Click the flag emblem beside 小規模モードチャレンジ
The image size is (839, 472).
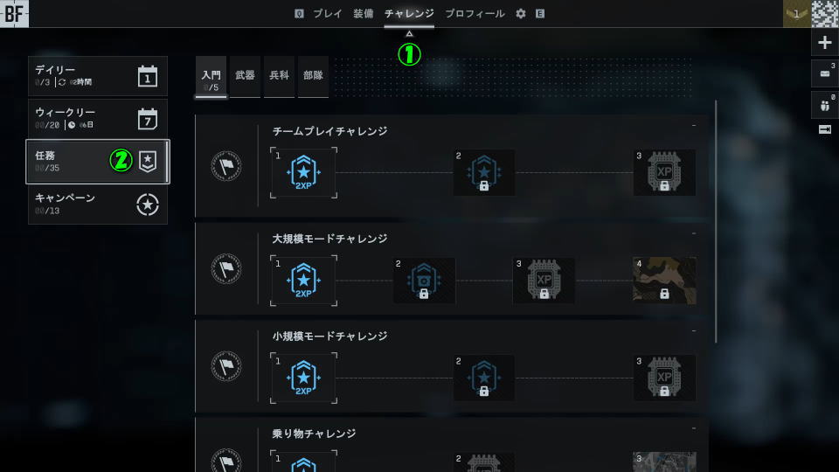tap(226, 366)
